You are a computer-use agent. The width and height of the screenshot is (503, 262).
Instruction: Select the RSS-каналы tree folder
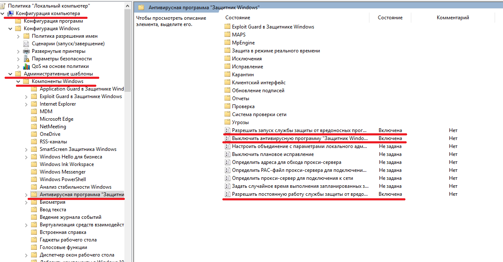(x=53, y=142)
